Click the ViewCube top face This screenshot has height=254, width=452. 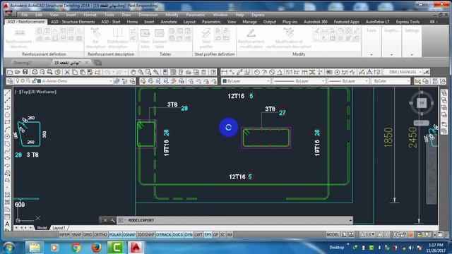click(x=422, y=103)
